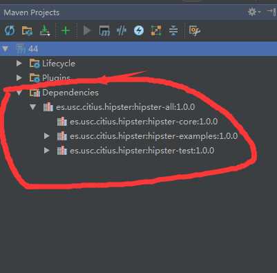Select es.usc.citius.hipster:hipster-all:1.0.0
Viewport: 277px width, 273px height.
pos(126,107)
